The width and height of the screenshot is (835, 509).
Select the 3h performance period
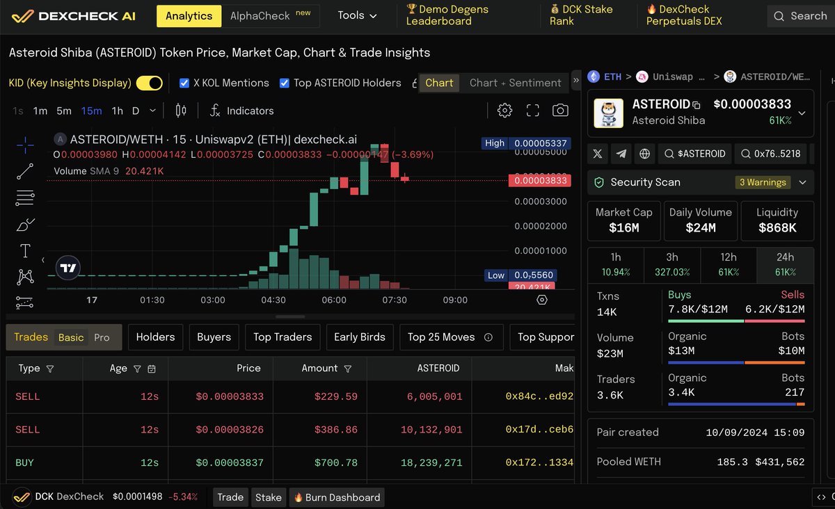pyautogui.click(x=671, y=264)
